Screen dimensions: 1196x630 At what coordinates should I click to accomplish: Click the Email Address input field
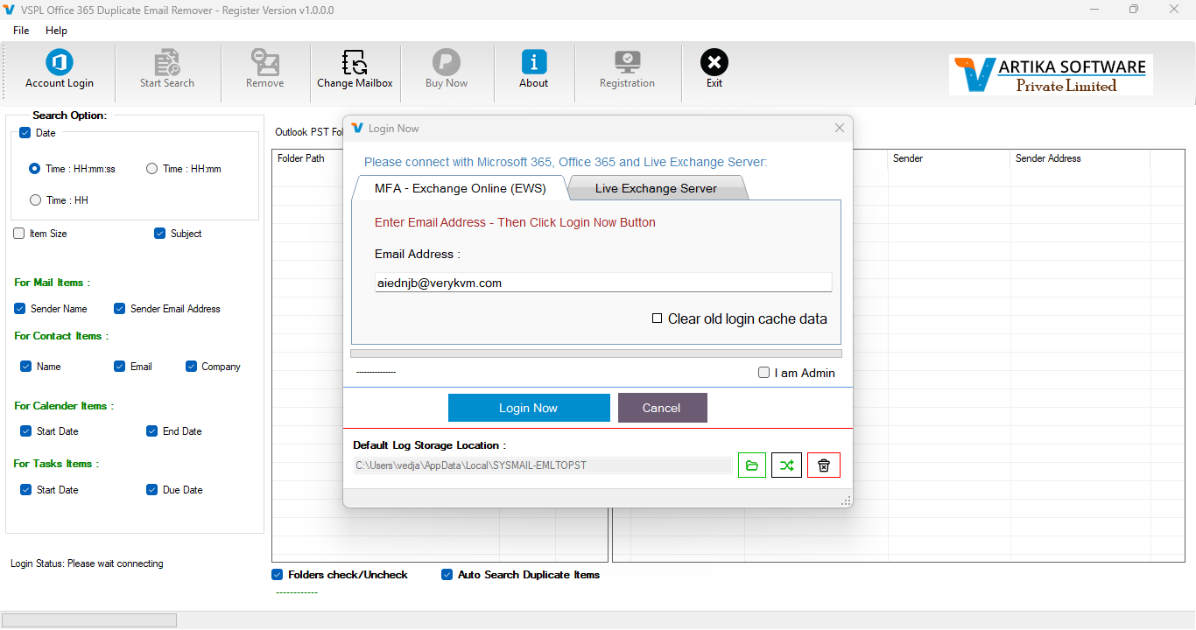tap(603, 283)
